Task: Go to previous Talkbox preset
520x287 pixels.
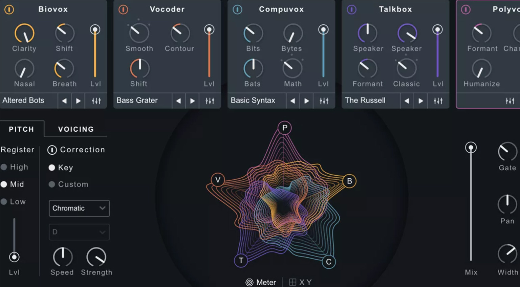Action: pos(407,101)
